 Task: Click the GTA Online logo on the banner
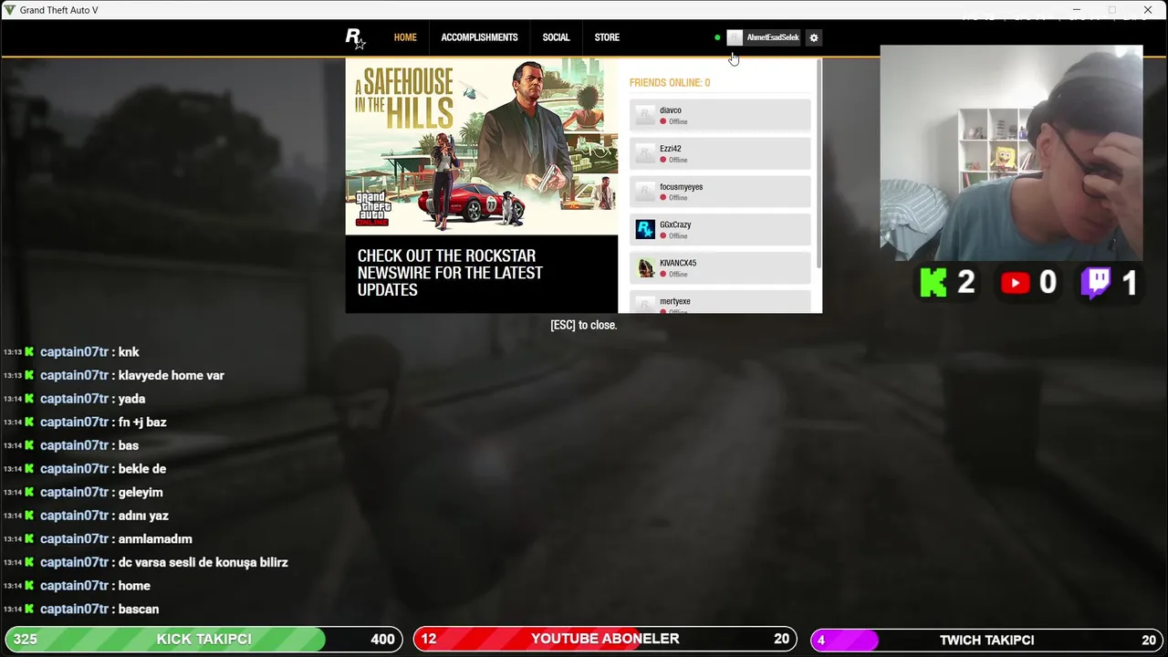point(372,209)
